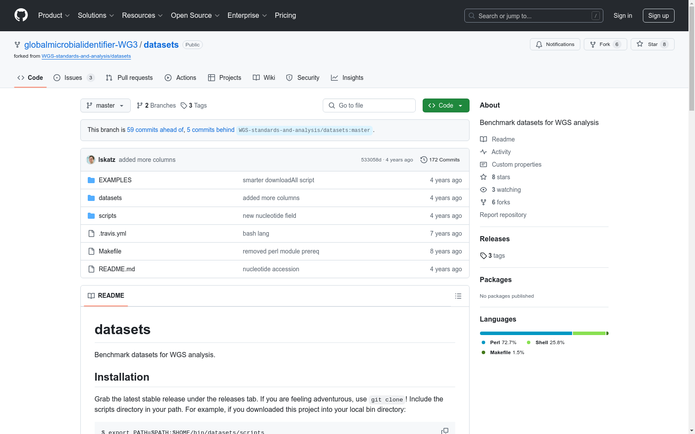Click the stars icon in About

483,177
